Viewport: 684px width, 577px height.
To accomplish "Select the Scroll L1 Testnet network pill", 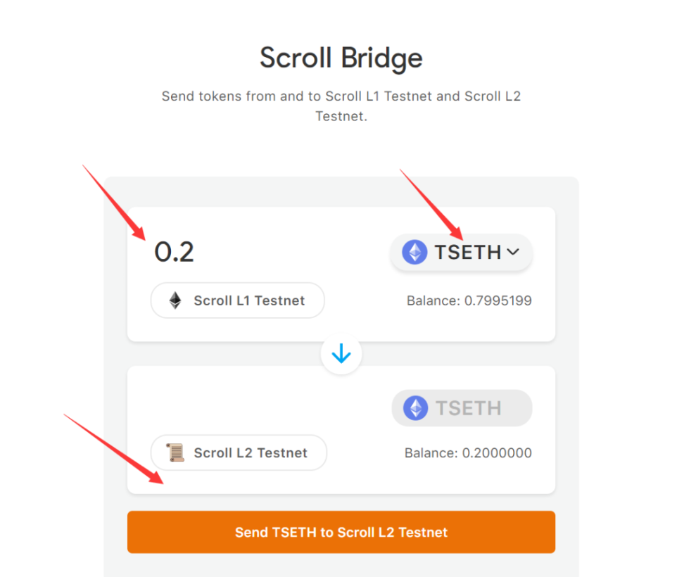I will coord(237,300).
